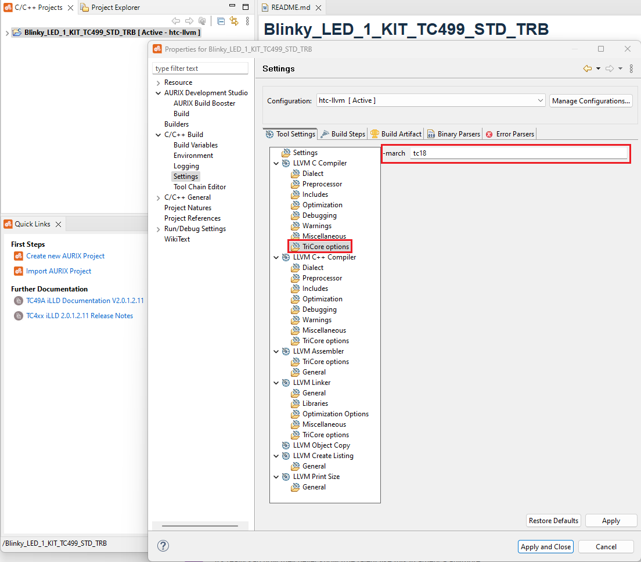Open C/C++ Projects view menu (three dots)
This screenshot has width=641, height=562.
pyautogui.click(x=247, y=21)
